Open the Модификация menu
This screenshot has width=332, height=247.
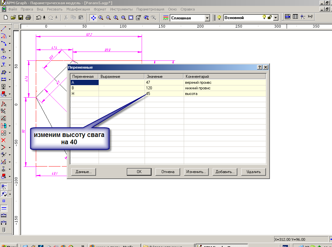[78, 9]
